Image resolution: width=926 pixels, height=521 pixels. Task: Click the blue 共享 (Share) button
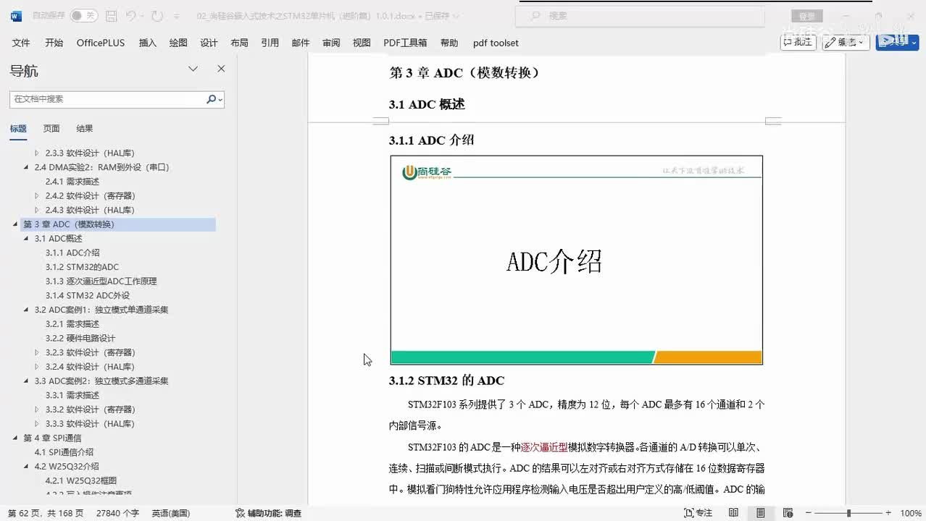click(x=897, y=42)
